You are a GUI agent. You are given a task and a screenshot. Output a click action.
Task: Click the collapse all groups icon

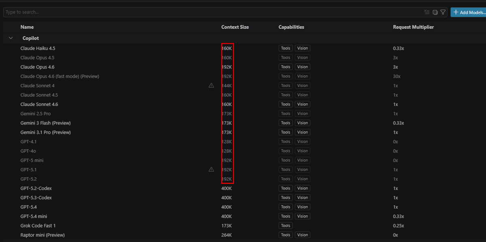435,12
